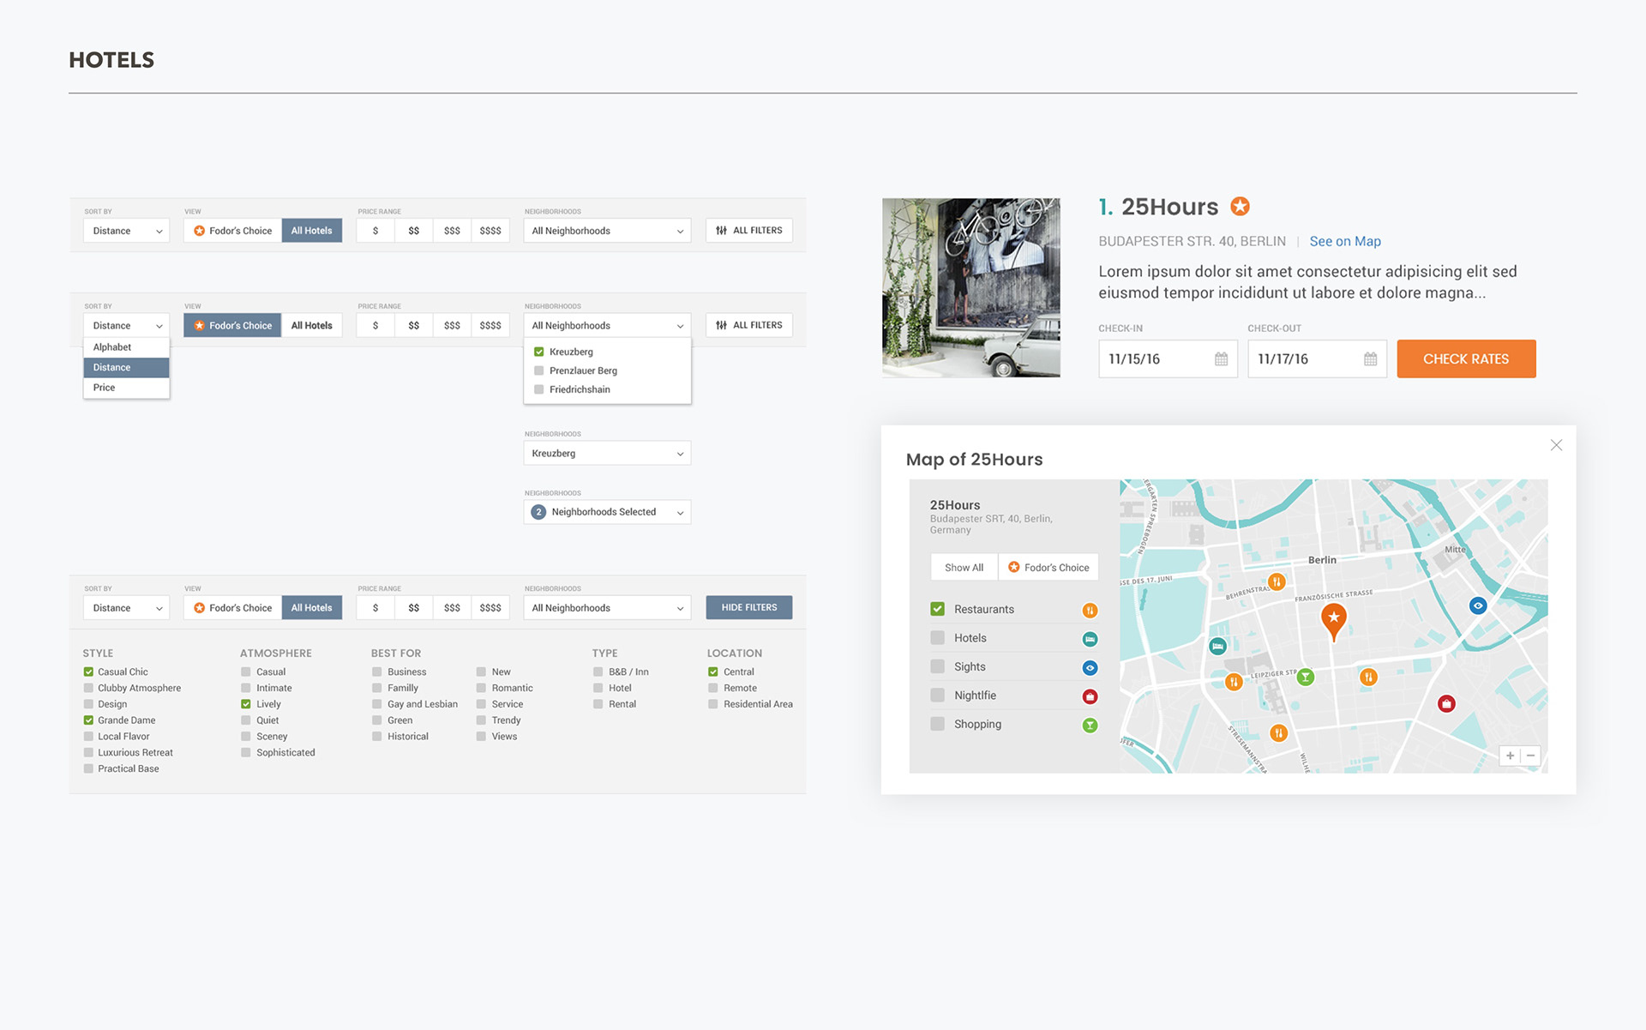Viewport: 1646px width, 1030px height.
Task: Check Prenzlauer Berg neighborhood
Action: click(538, 370)
